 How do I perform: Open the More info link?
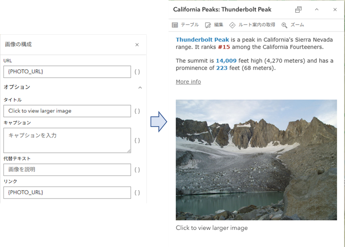188,82
